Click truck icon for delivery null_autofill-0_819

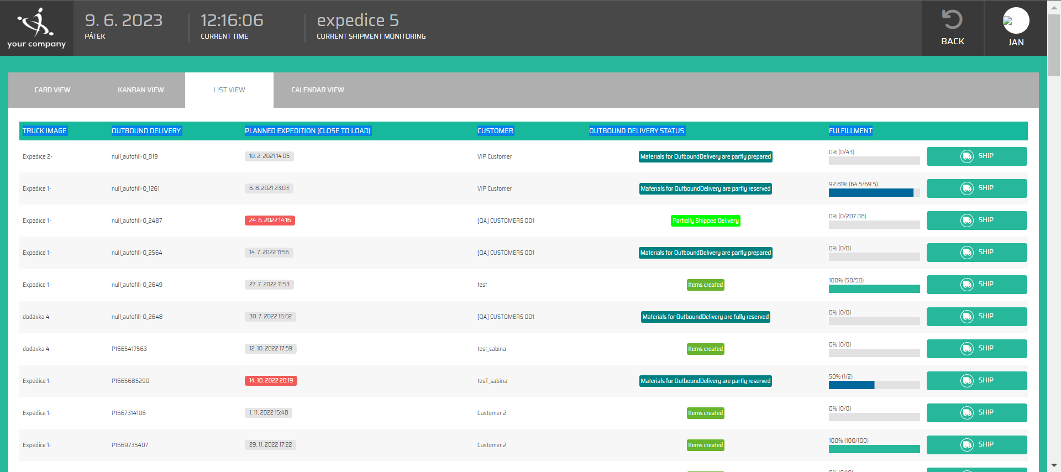click(967, 156)
